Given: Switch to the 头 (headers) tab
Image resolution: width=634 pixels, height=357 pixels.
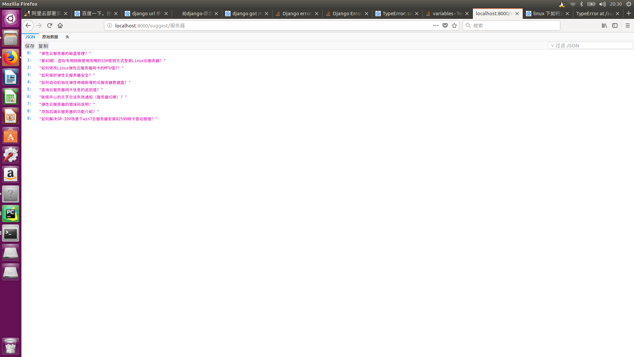Looking at the screenshot, I should click(67, 37).
